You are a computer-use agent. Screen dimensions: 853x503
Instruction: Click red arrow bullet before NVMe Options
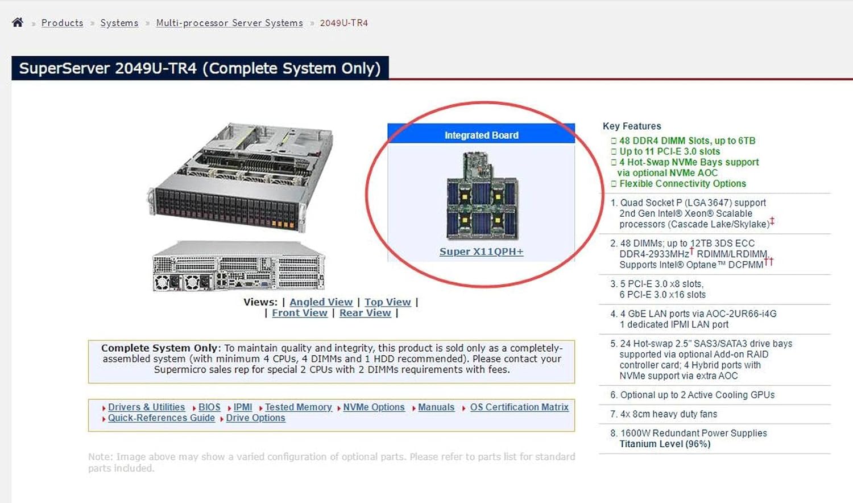[339, 408]
